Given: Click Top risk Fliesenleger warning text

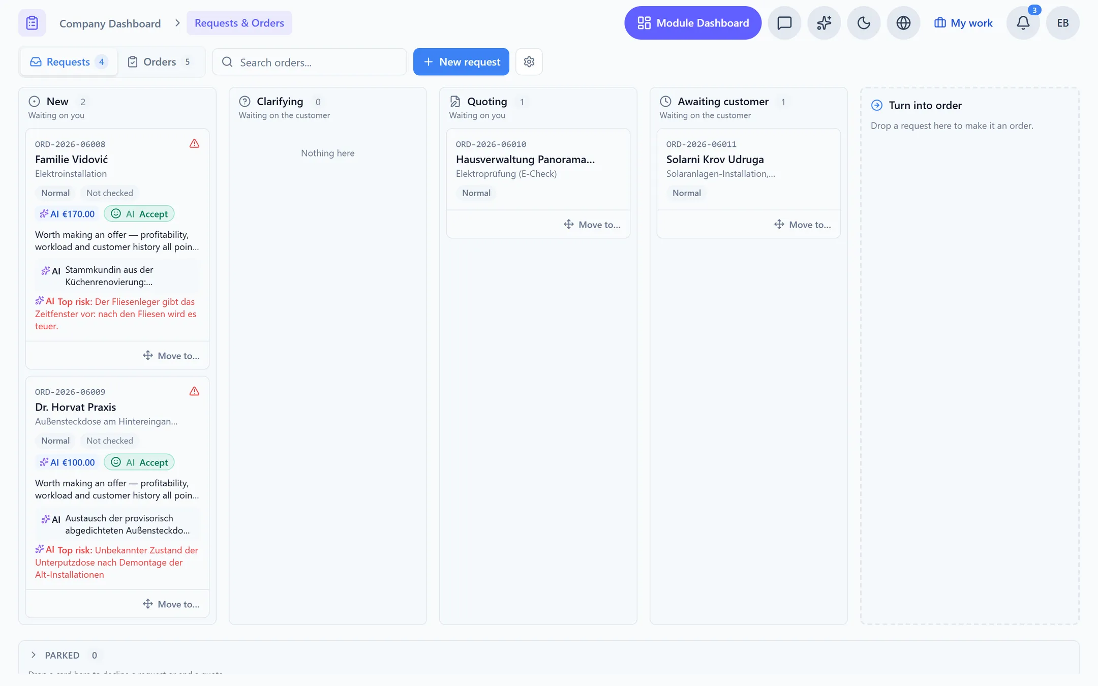Looking at the screenshot, I should click(116, 314).
